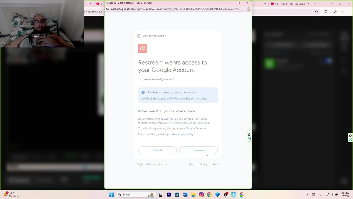353x199 pixels.
Task: Open File Explorer from the taskbar
Action: (193, 195)
